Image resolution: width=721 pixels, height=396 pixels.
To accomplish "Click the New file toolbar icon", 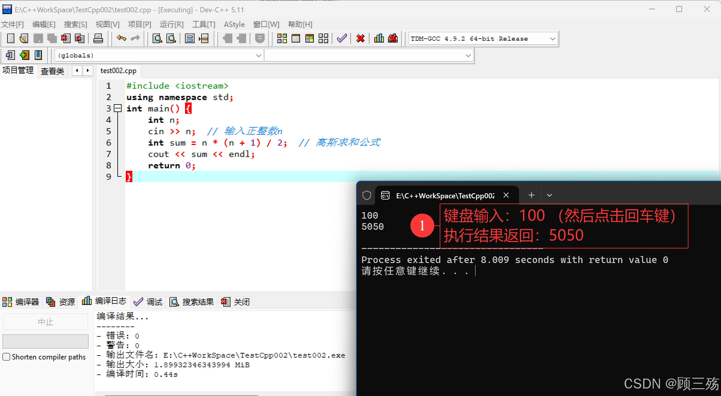I will (10, 38).
